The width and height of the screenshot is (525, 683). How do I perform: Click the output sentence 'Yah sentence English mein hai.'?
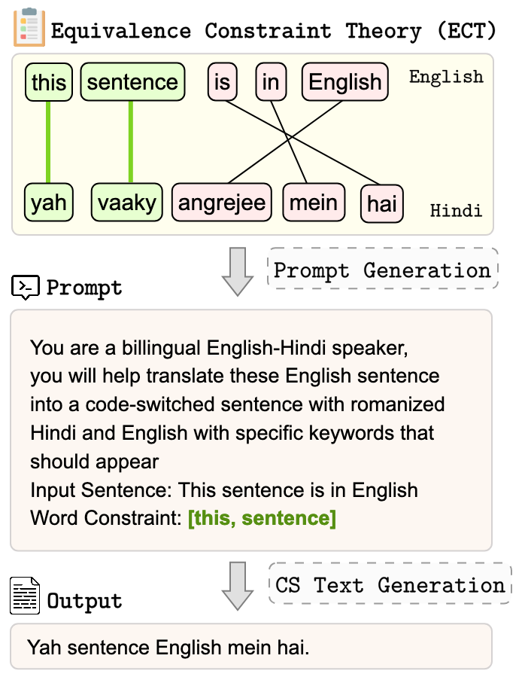pyautogui.click(x=168, y=647)
